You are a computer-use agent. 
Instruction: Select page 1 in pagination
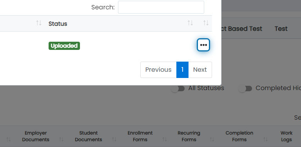[182, 70]
